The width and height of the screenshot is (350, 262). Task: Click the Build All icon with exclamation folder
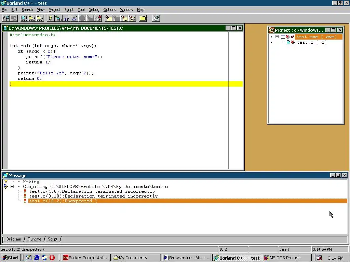click(40, 18)
